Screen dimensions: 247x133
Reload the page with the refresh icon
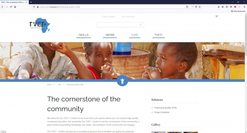[x=11, y=7]
